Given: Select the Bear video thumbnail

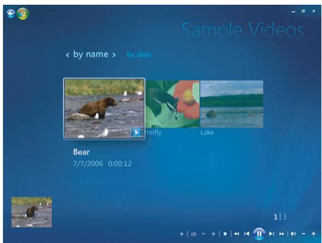Looking at the screenshot, I should point(104,109).
